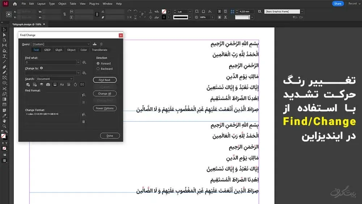The image size is (362, 204).
Task: Switch to the Transliterate tab
Action: 100,50
